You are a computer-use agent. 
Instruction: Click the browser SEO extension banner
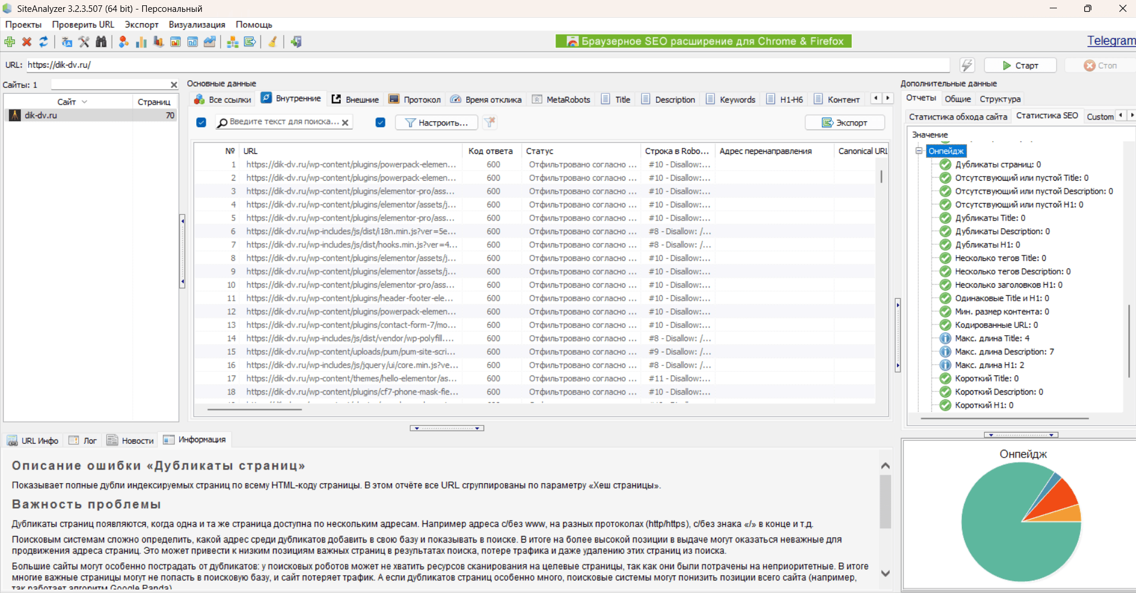[704, 41]
